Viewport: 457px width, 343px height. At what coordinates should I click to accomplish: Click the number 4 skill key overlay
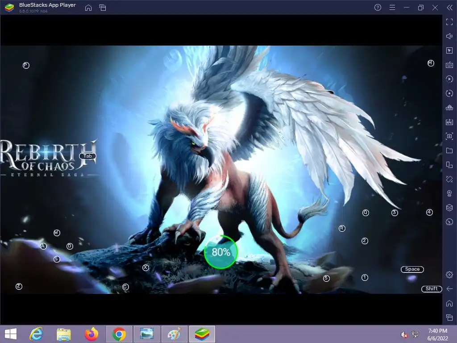(x=429, y=212)
